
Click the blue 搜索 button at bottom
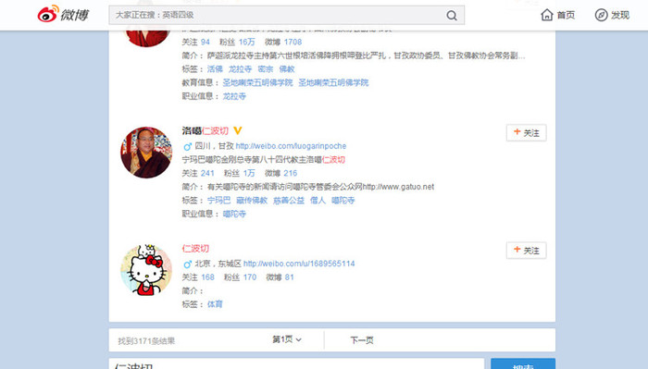coord(523,363)
